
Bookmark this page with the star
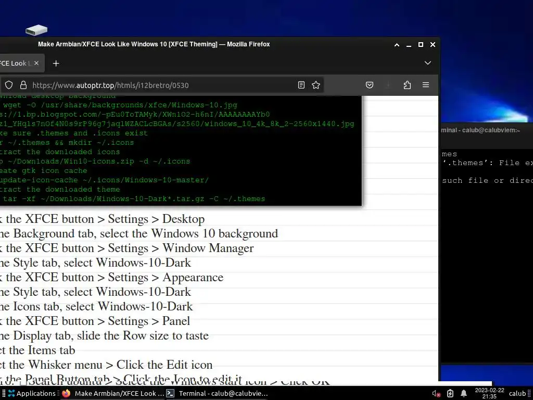[316, 85]
